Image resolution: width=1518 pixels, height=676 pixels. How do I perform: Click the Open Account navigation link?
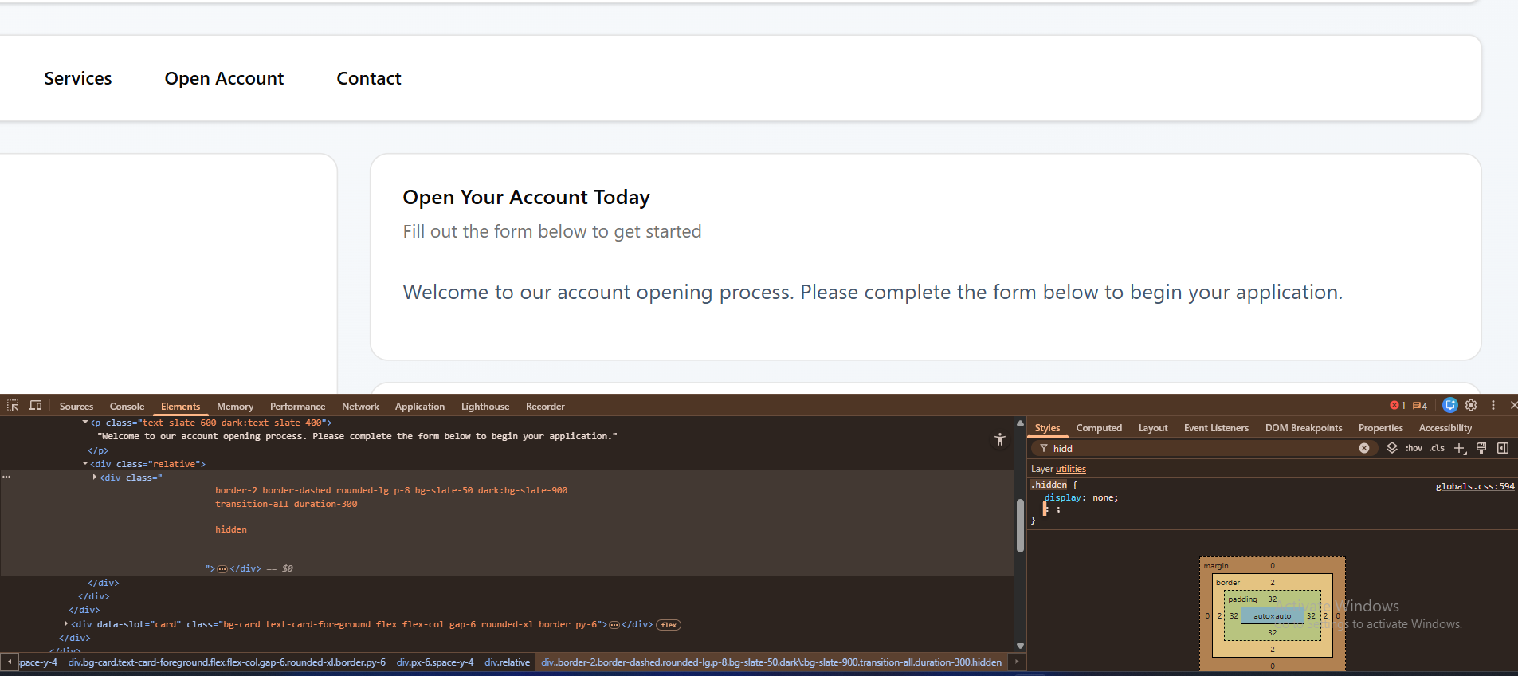tap(224, 78)
